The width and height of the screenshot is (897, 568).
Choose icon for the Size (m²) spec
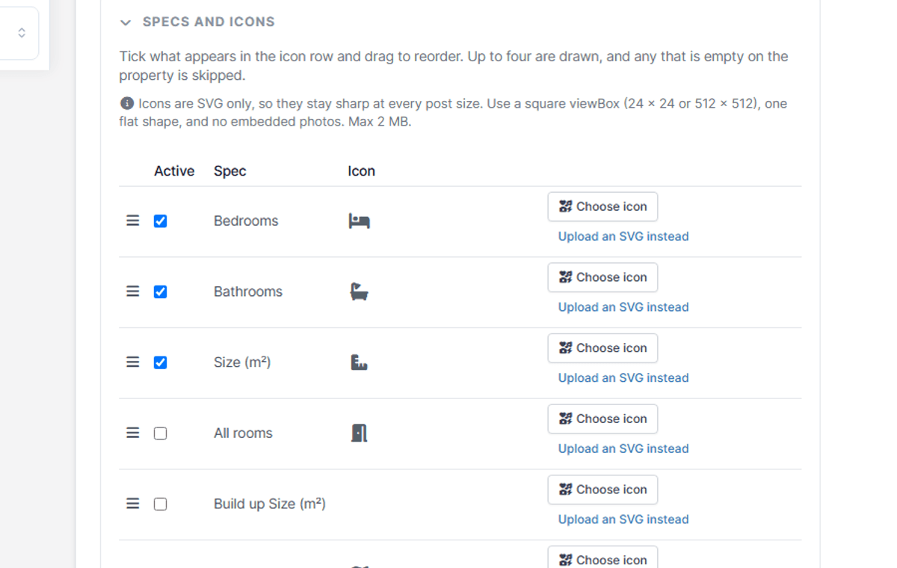pos(602,348)
